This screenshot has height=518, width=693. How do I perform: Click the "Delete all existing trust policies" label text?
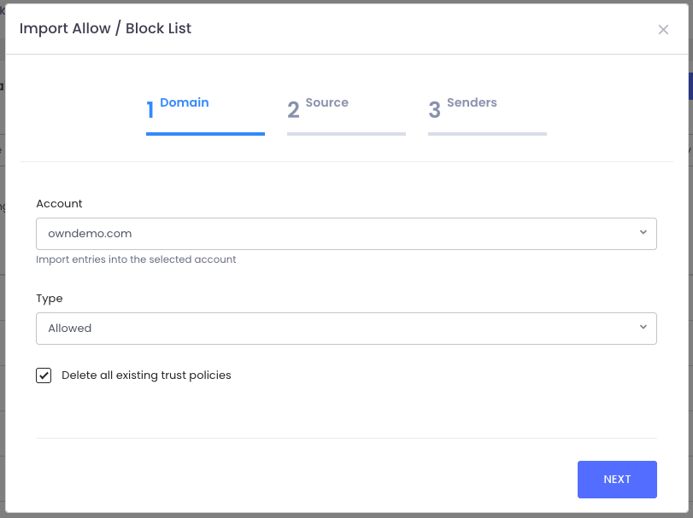[x=146, y=375]
